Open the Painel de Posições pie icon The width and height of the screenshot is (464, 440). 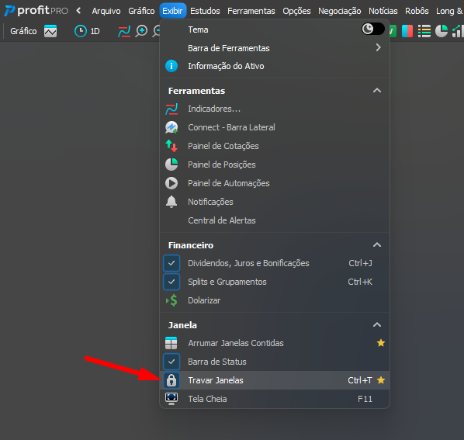click(x=171, y=165)
